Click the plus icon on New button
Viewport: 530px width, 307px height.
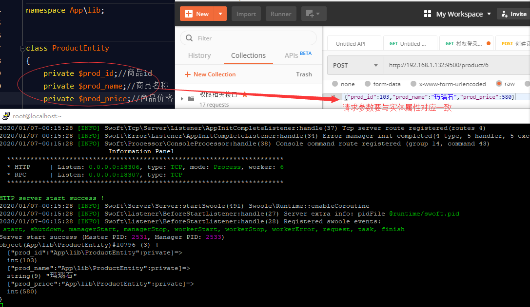189,14
